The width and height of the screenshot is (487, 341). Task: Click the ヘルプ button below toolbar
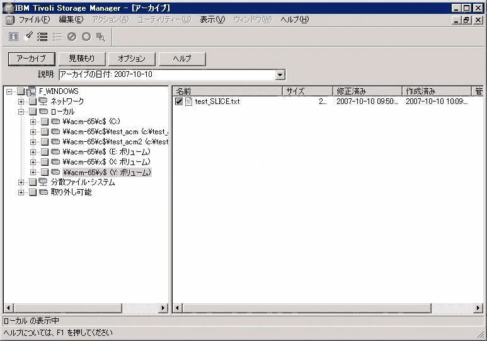(x=182, y=59)
